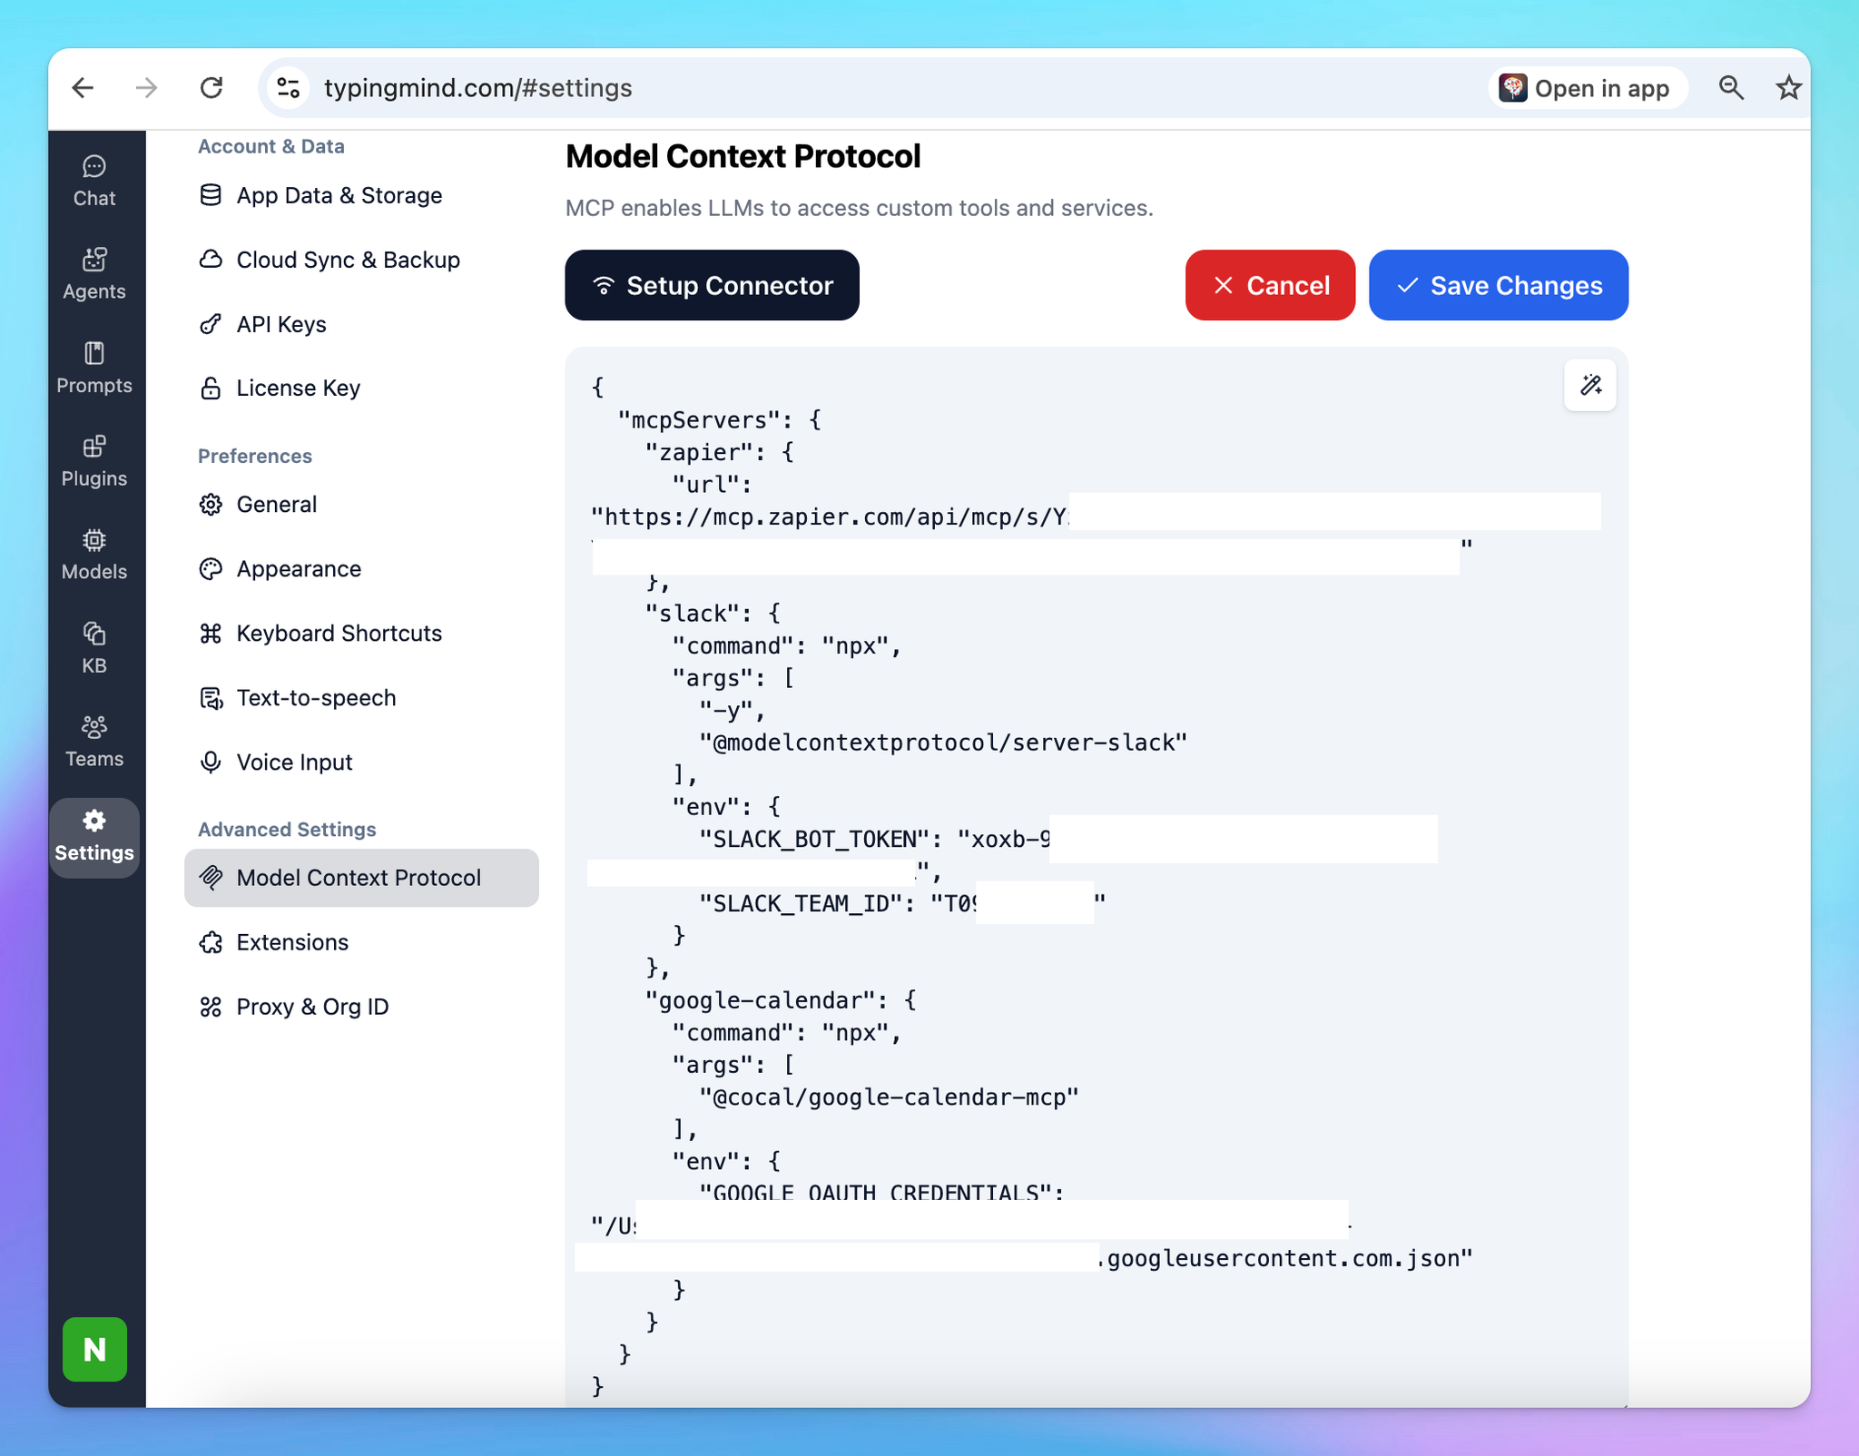The width and height of the screenshot is (1859, 1456).
Task: Click the green N user avatar
Action: (x=94, y=1349)
